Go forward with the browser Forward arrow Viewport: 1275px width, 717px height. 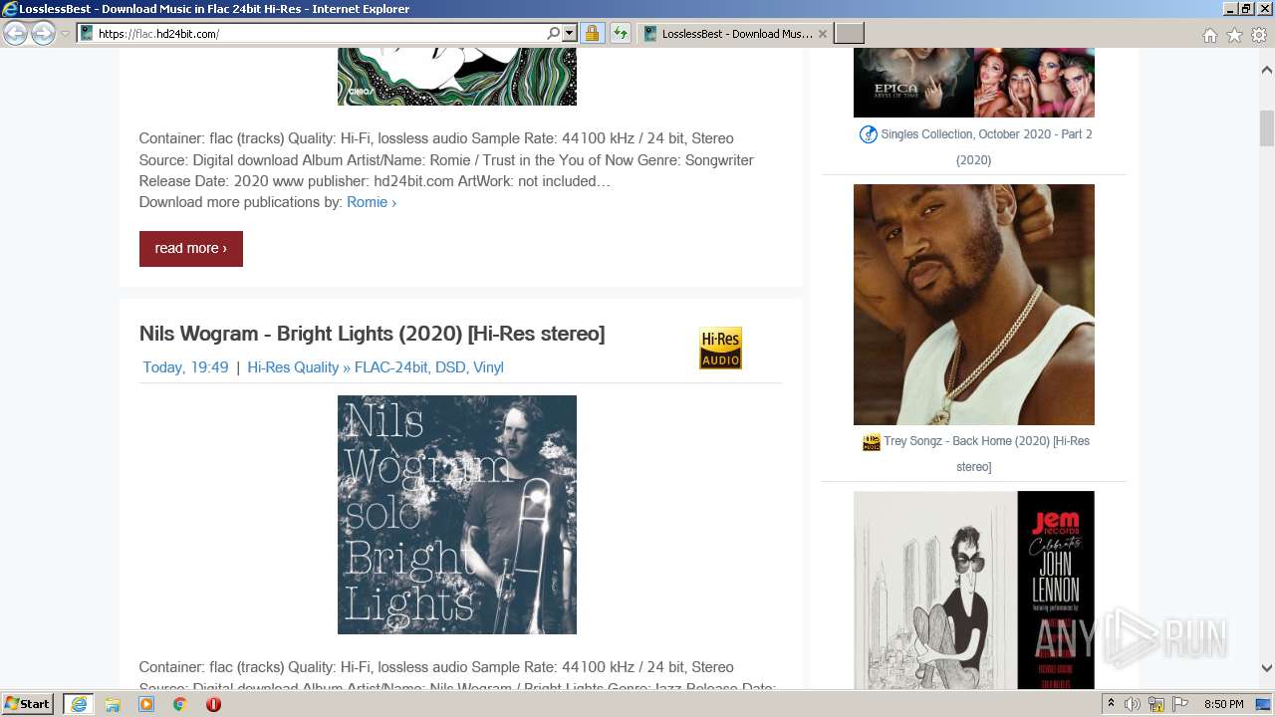(x=43, y=33)
